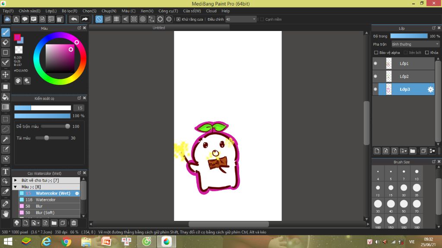Select the Gradient tool

(5, 107)
